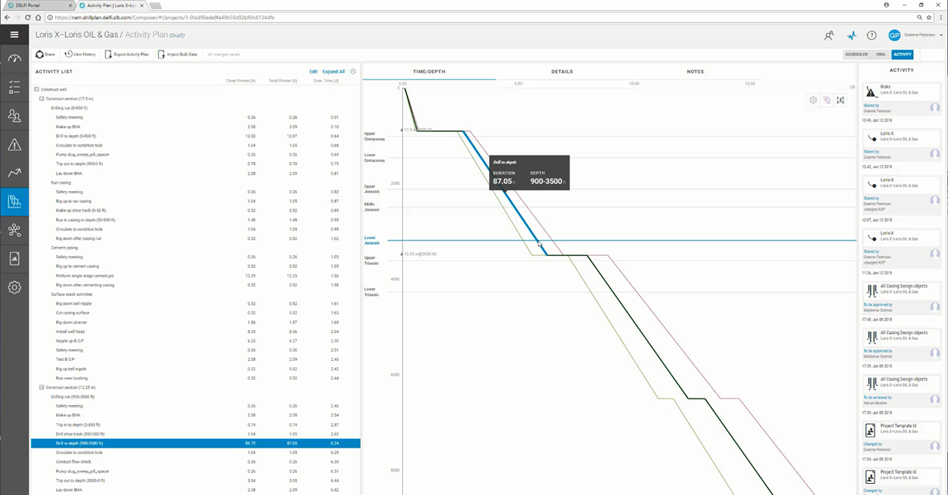Click Edit in the activity list
948x495 pixels.
coord(314,71)
